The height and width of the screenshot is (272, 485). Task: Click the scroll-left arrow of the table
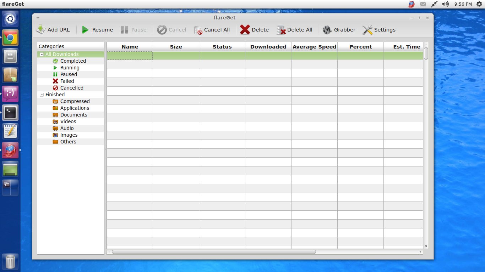pos(109,252)
